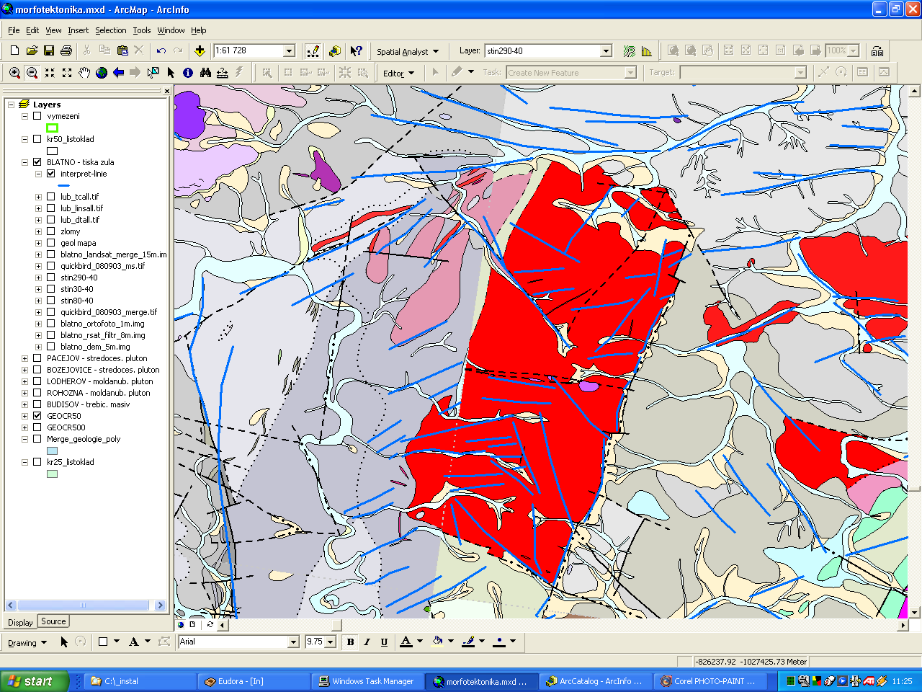Image resolution: width=922 pixels, height=692 pixels.
Task: Click the Add Data button icon
Action: pos(200,50)
